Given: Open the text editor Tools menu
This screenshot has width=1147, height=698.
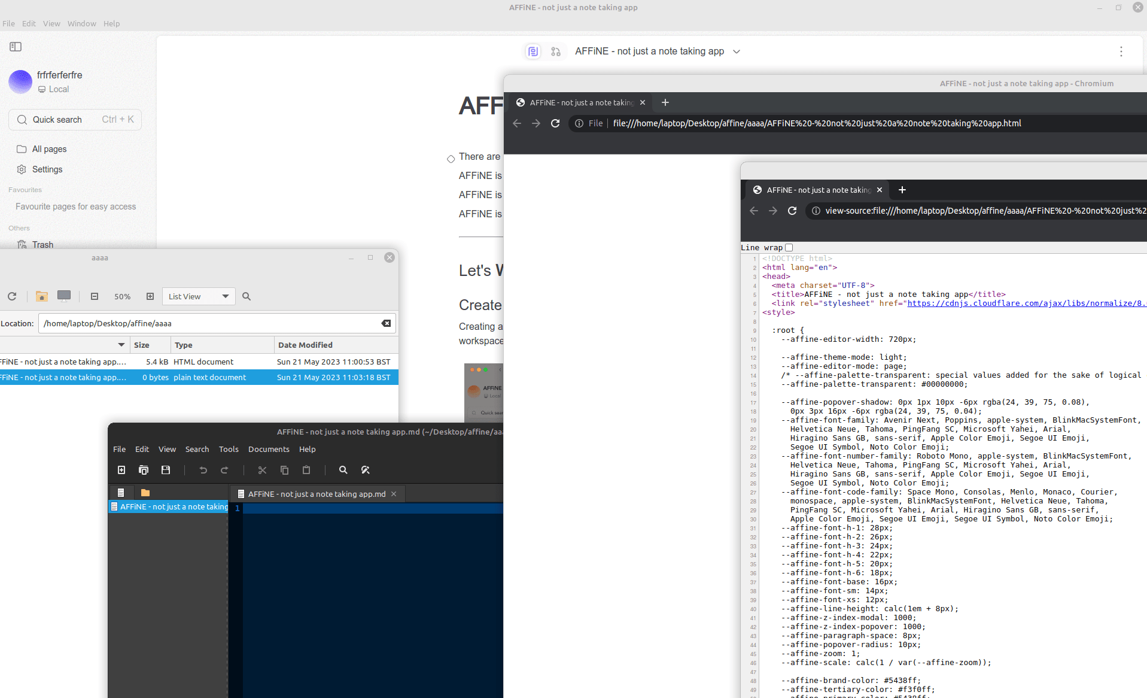Looking at the screenshot, I should pos(229,449).
